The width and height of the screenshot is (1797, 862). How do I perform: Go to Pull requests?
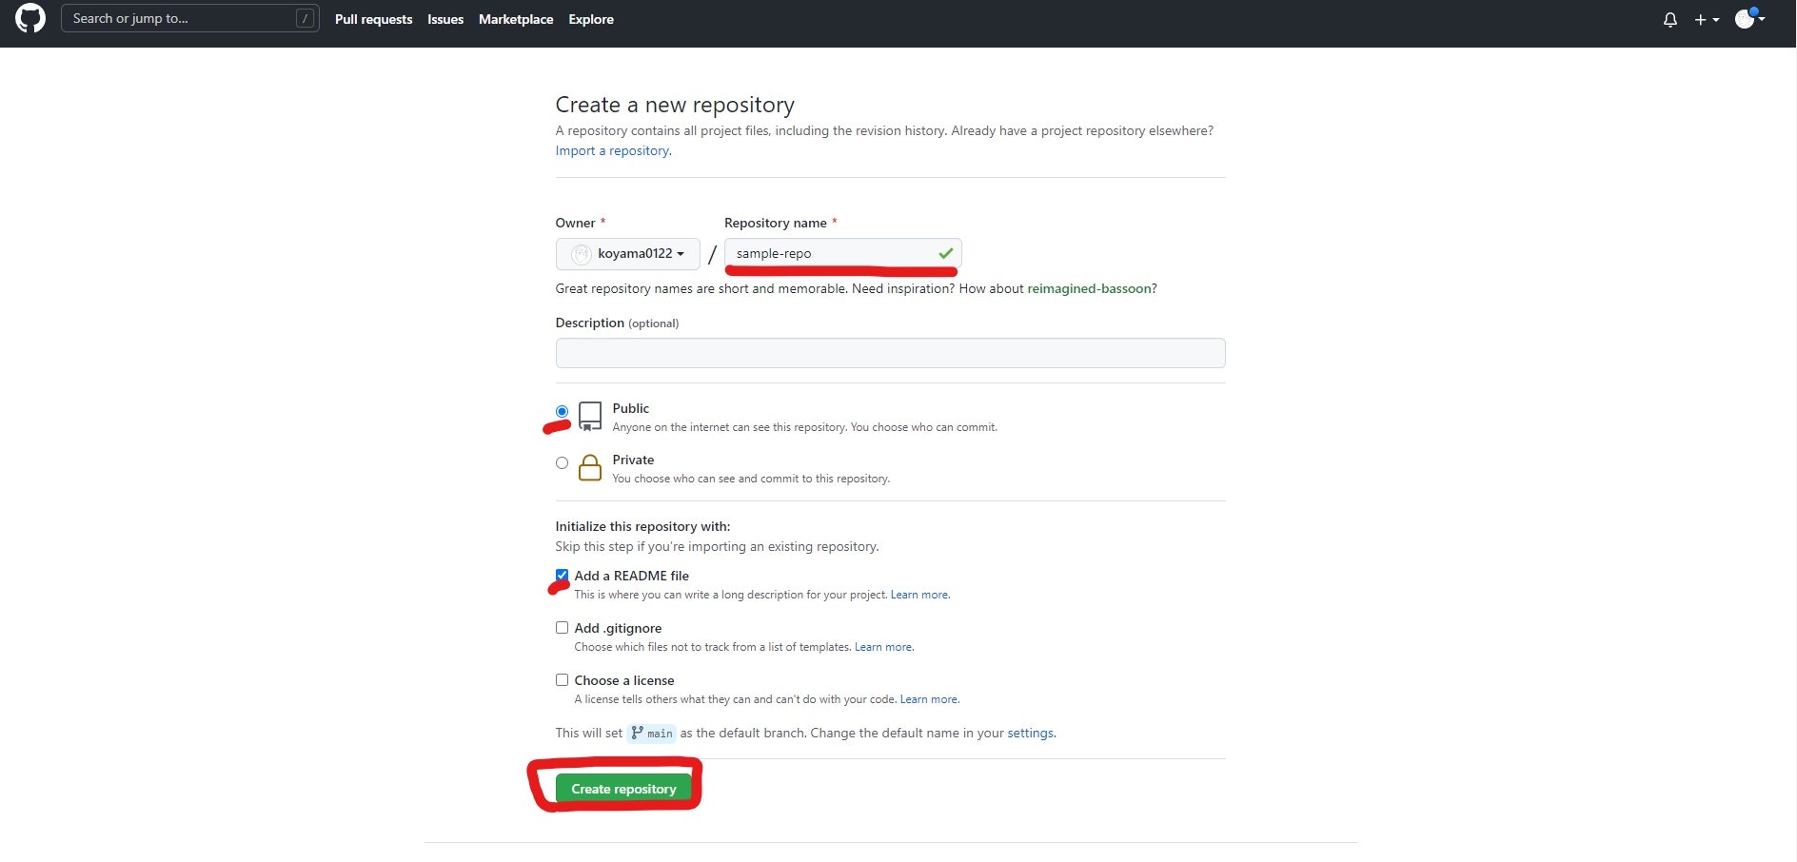point(373,19)
